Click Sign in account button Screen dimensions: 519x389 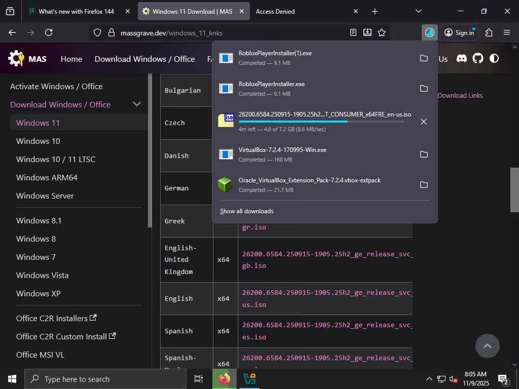460,32
